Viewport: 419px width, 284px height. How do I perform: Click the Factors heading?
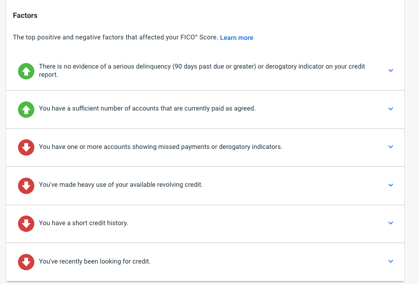pos(25,15)
